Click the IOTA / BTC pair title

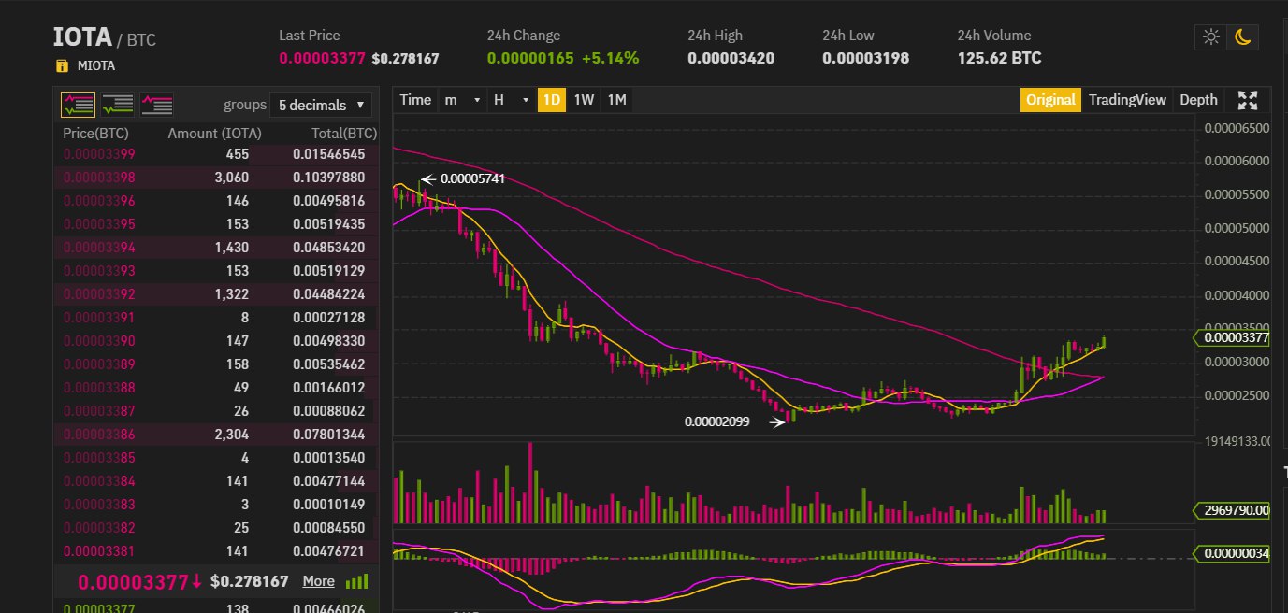104,38
